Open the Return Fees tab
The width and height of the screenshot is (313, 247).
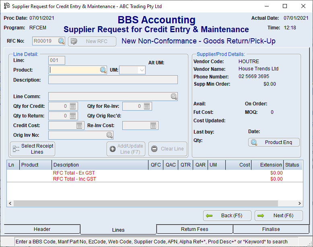(x=194, y=229)
